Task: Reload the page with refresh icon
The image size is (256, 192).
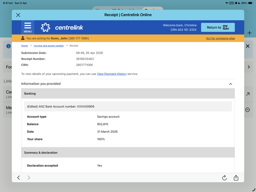Action: tap(224, 178)
